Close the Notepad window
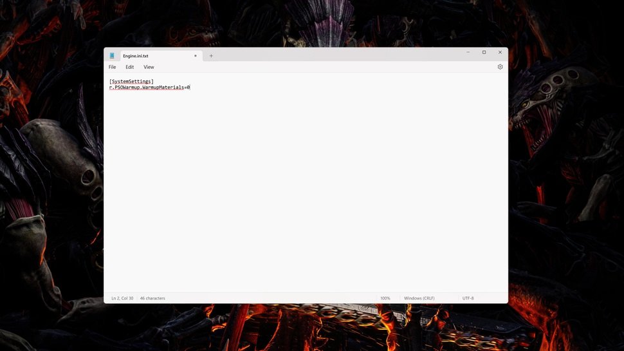 point(500,52)
